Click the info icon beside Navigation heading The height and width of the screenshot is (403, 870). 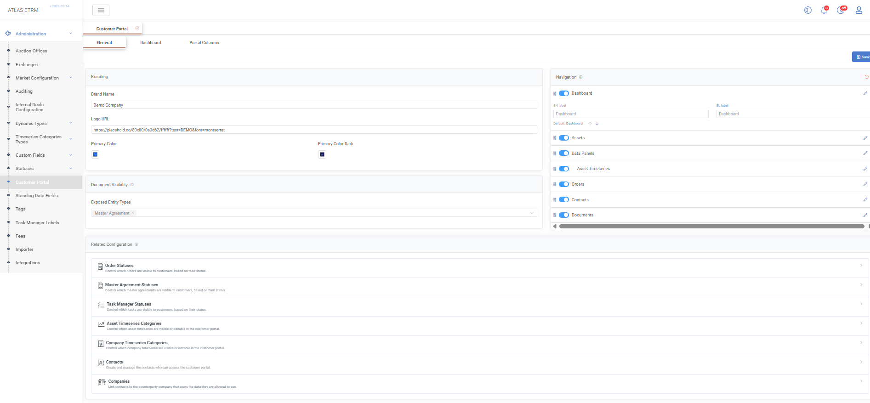coord(580,77)
